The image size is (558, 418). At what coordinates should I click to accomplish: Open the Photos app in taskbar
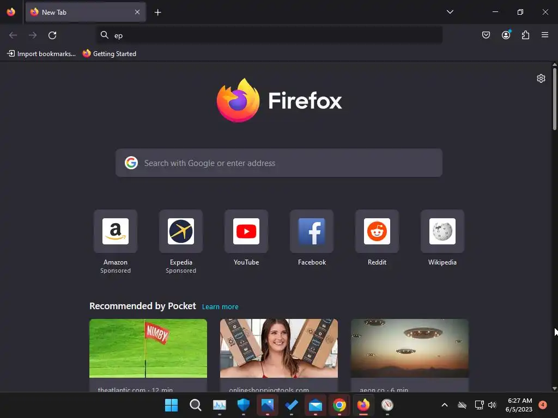click(267, 405)
